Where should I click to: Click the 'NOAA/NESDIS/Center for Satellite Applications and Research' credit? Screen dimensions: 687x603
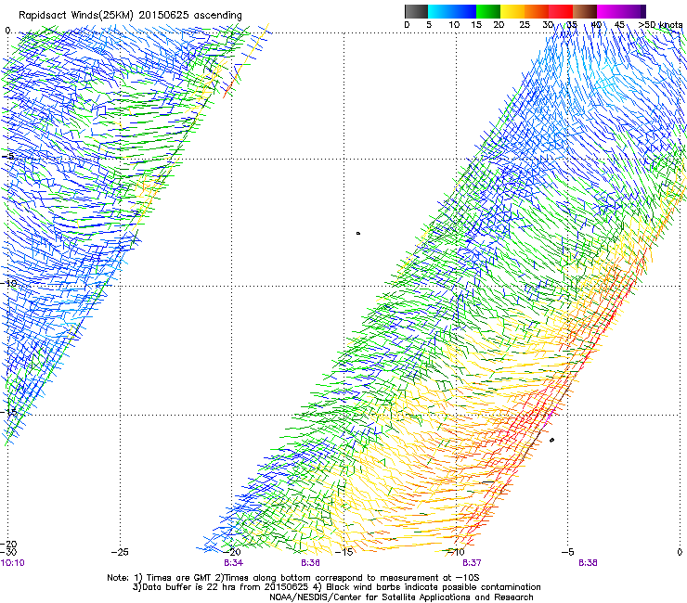tap(401, 597)
